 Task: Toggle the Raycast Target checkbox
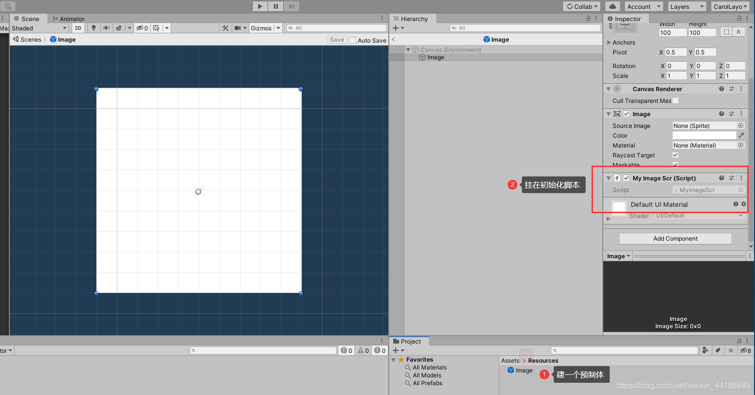click(675, 155)
